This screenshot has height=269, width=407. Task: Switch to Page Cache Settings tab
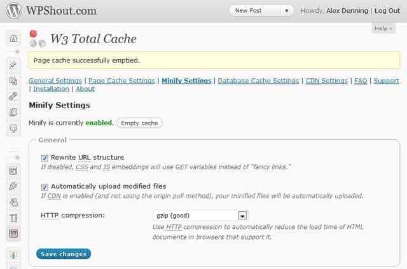tap(121, 81)
